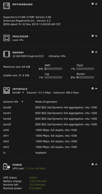Screen dimensions: 102x194
Task: Select the eth0 interface row
Action: pyautogui.click(x=50, y=130)
